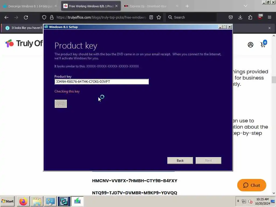Switch to Descarga Windows 8.1 64 bits tab
The width and height of the screenshot is (276, 207).
click(30, 6)
